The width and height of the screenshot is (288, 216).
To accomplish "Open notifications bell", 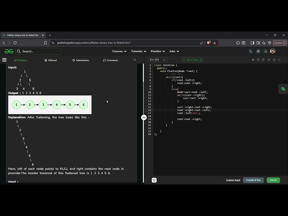I will point(265,51).
